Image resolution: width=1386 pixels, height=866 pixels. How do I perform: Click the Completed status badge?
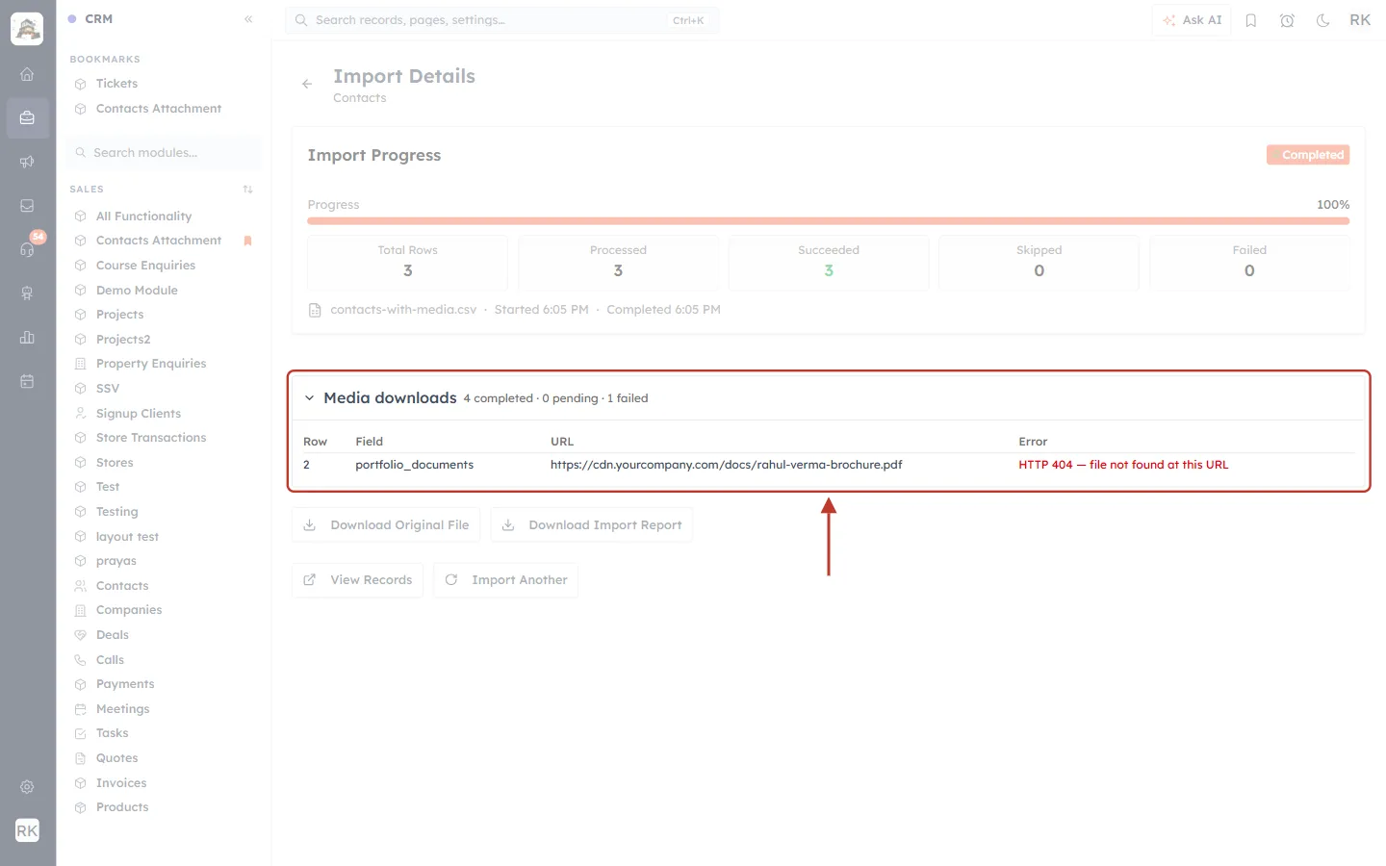[1308, 155]
